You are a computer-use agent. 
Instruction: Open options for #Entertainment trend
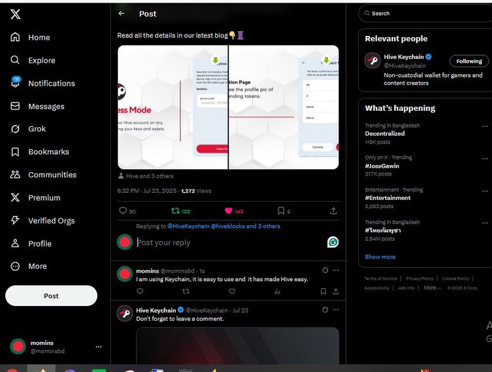click(485, 191)
